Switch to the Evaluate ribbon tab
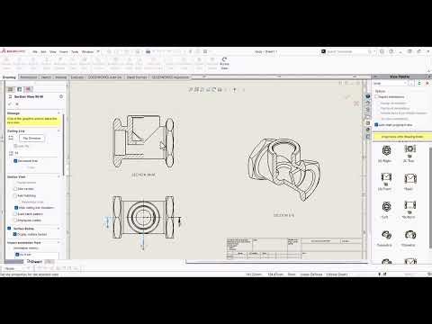This screenshot has width=432, height=324. pyautogui.click(x=77, y=77)
